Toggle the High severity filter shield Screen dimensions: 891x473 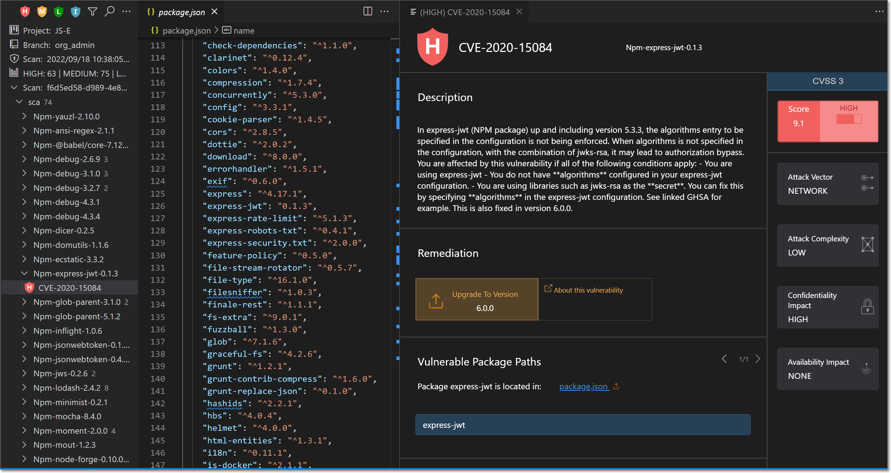pos(25,12)
